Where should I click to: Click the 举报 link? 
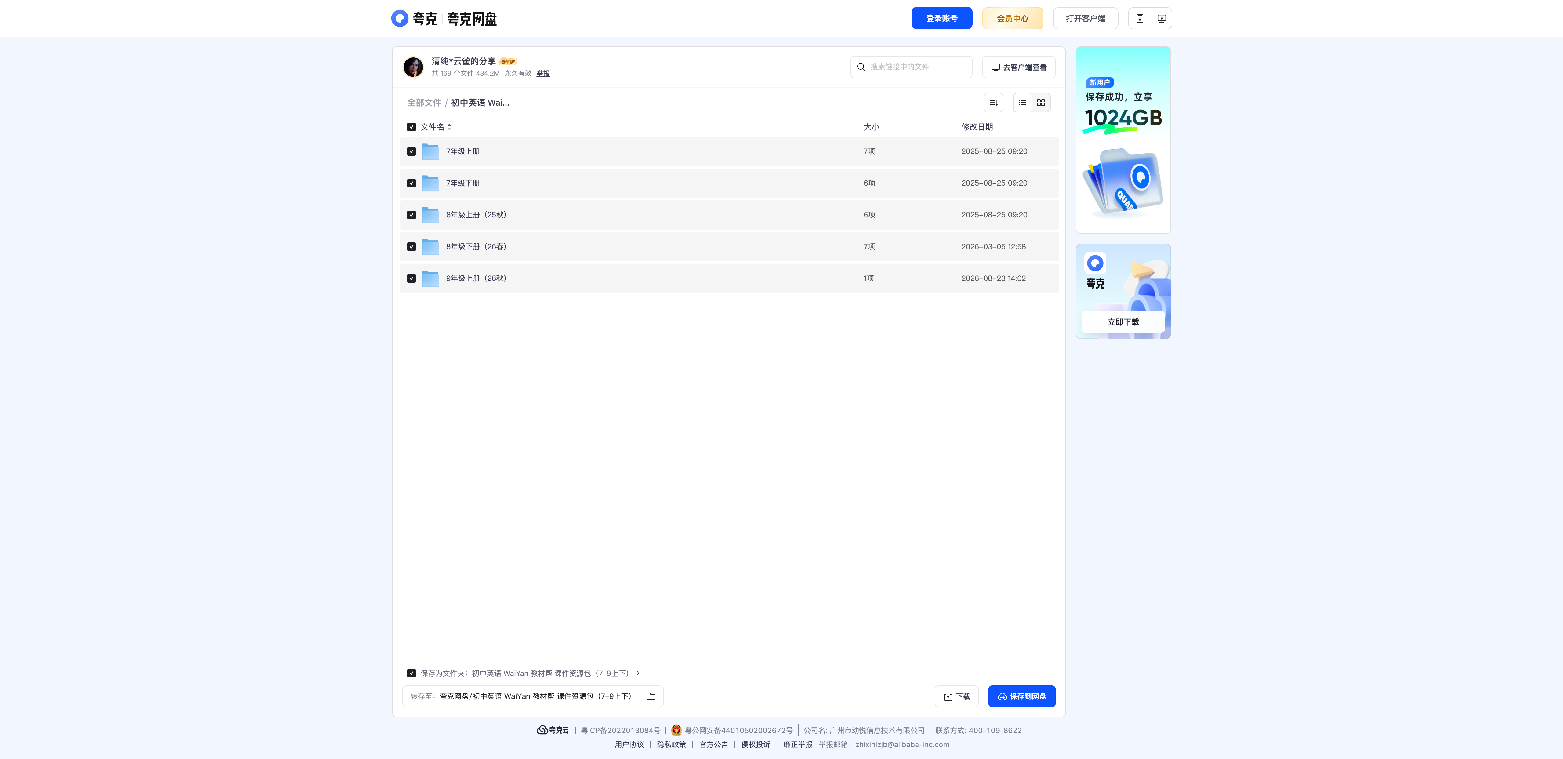coord(543,73)
